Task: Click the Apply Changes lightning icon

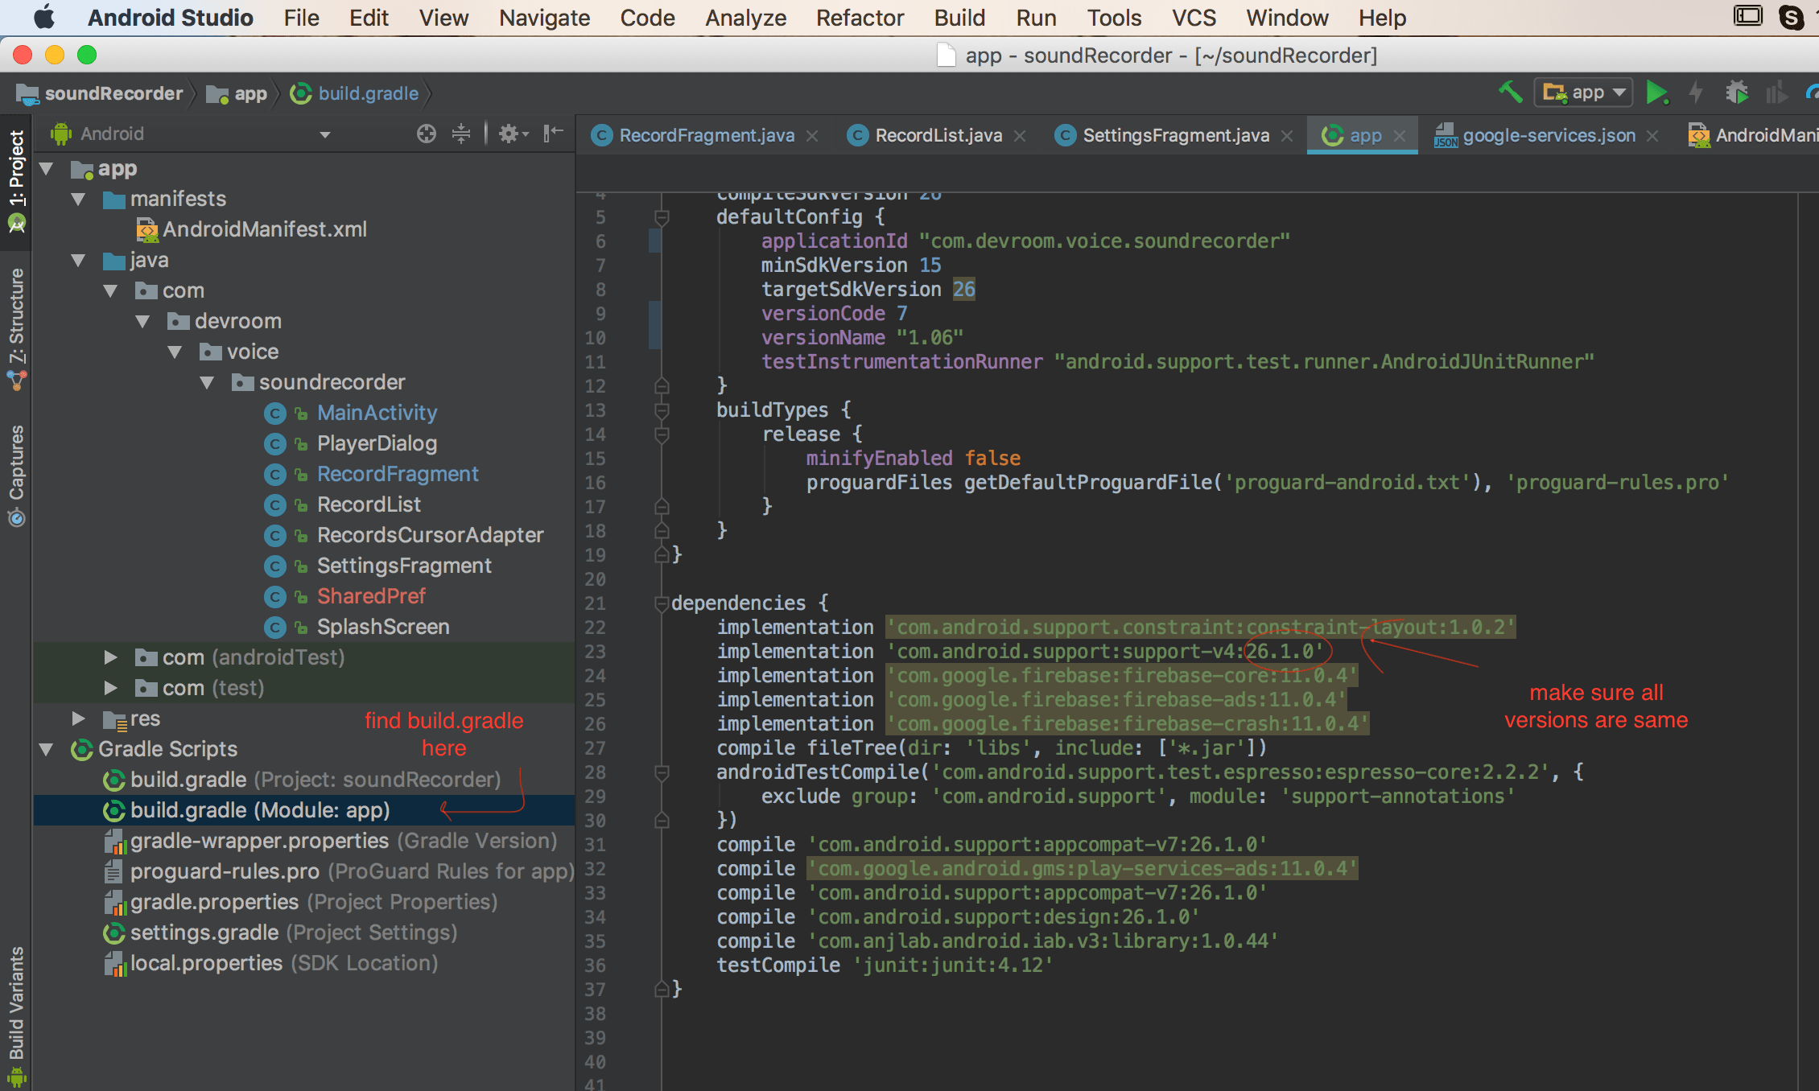Action: point(1697,93)
